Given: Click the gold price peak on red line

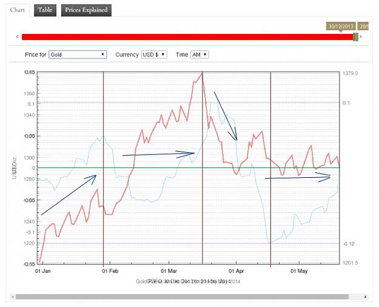Looking at the screenshot, I should click(202, 73).
